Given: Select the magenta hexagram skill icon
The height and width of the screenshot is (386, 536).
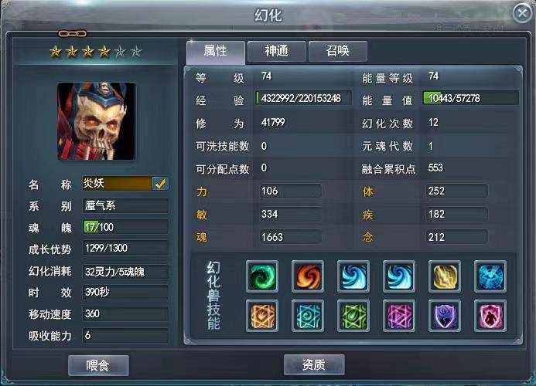Looking at the screenshot, I should [399, 316].
